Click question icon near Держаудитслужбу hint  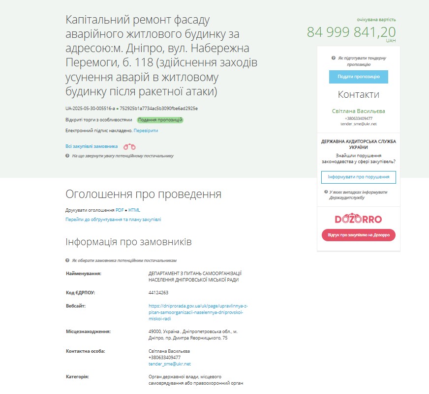tap(326, 192)
